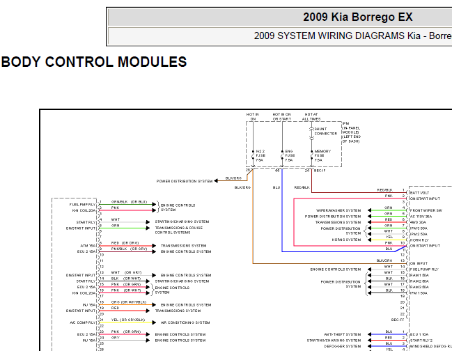452x351 pixels.
Task: Select the "IPM (IN-PANEL MODULE)" description
Action: pyautogui.click(x=351, y=132)
